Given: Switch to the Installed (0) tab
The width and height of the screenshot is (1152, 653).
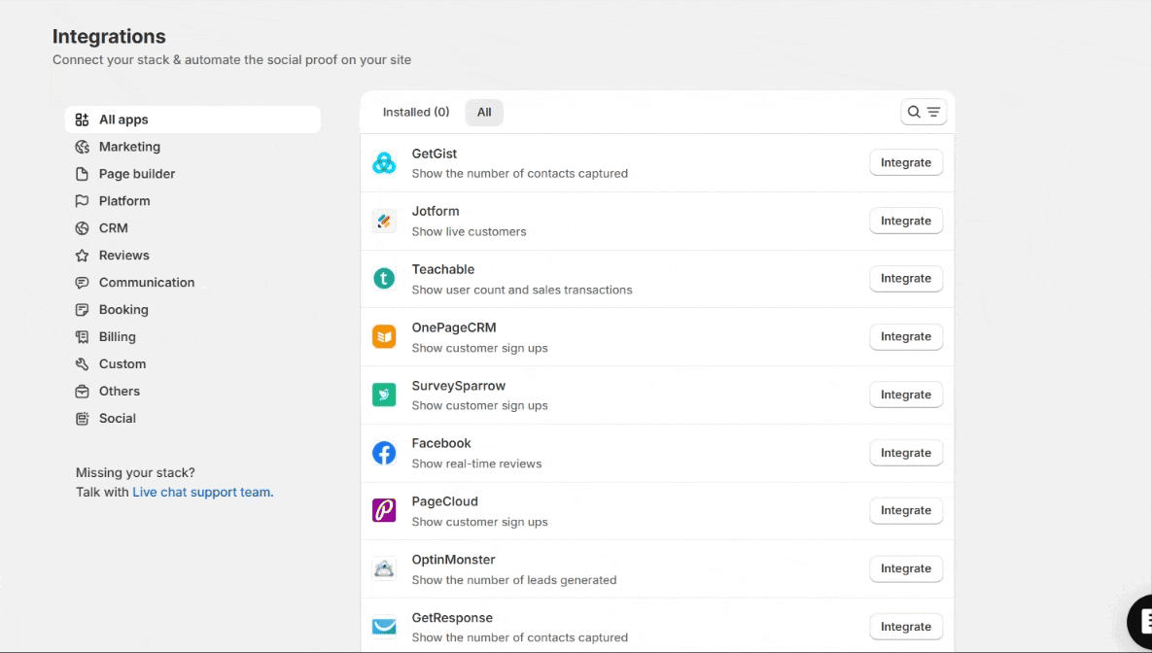Looking at the screenshot, I should pyautogui.click(x=416, y=113).
